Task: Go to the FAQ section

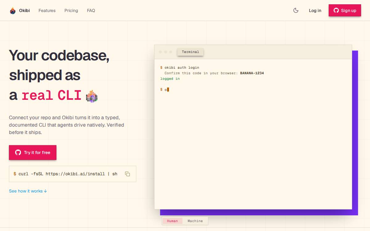Action: click(x=91, y=10)
